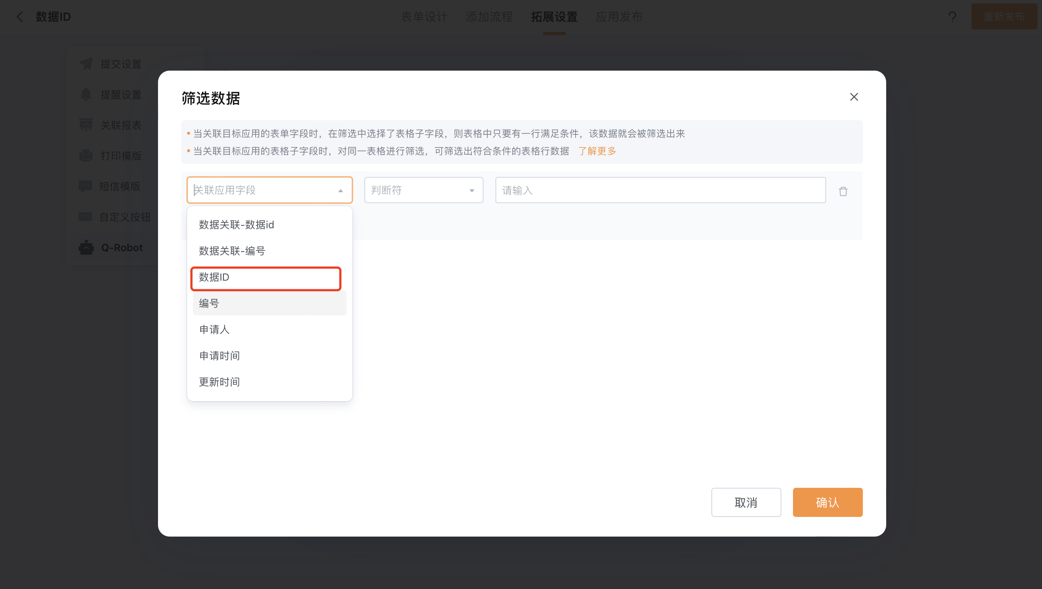Click the 数据ID app title
1042x589 pixels.
54,17
